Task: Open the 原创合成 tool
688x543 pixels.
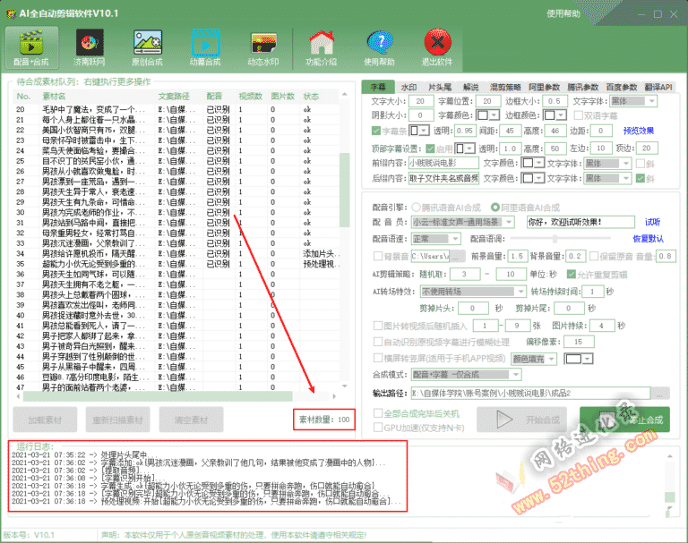Action: pyautogui.click(x=147, y=47)
